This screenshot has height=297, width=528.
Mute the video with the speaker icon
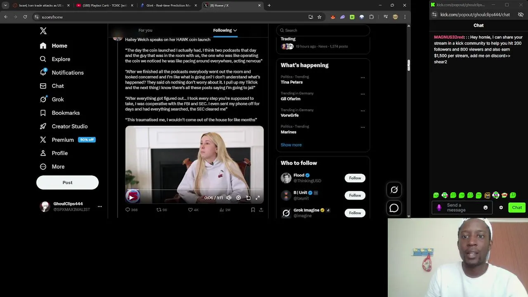coord(229,198)
